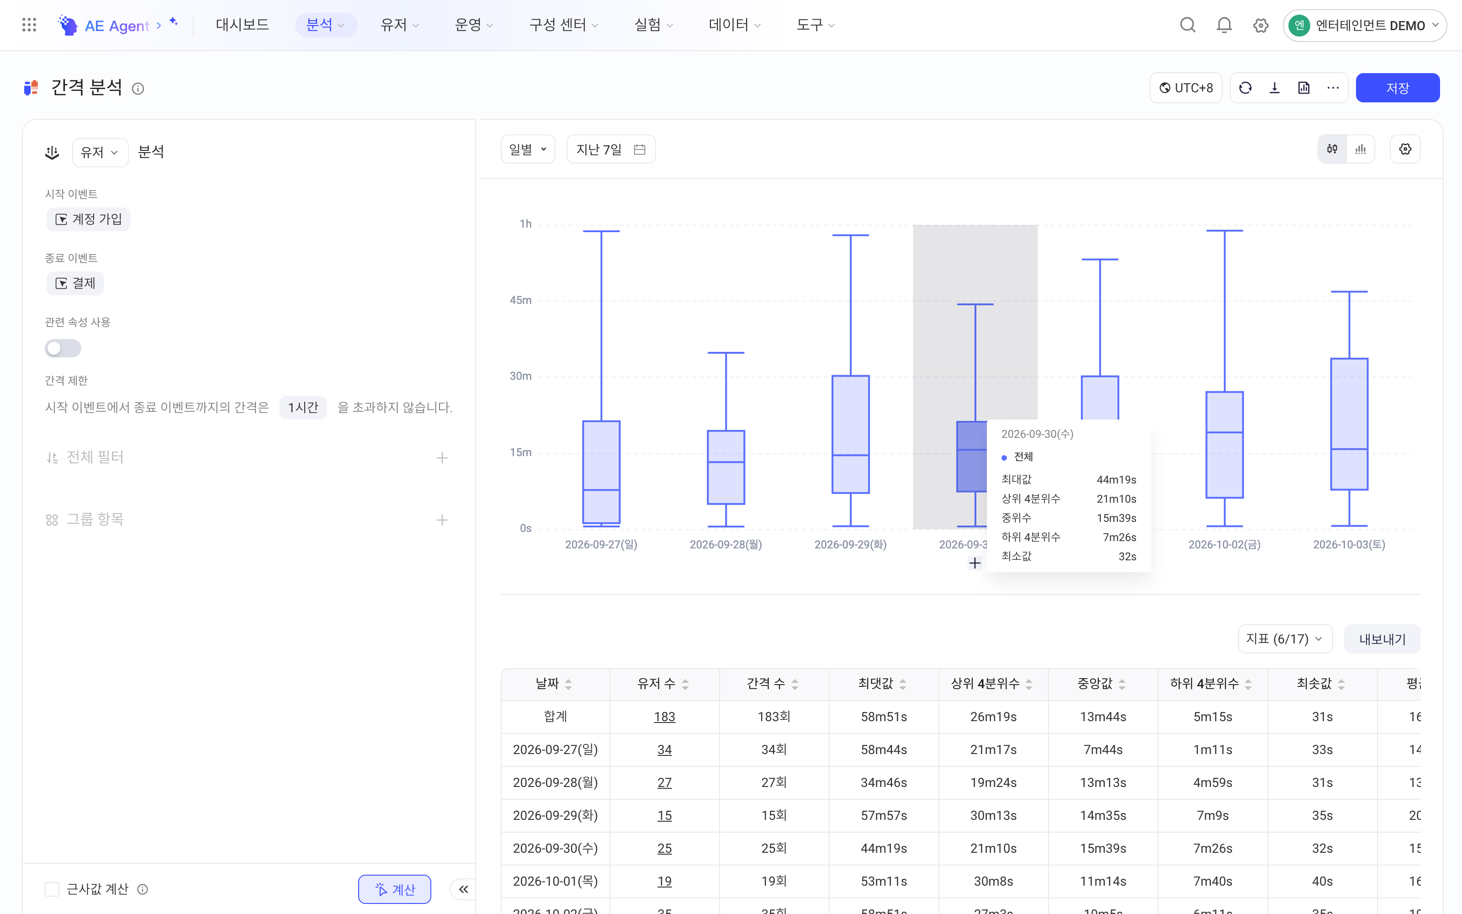The image size is (1462, 914).
Task: Open notifications bell icon
Action: pyautogui.click(x=1224, y=25)
